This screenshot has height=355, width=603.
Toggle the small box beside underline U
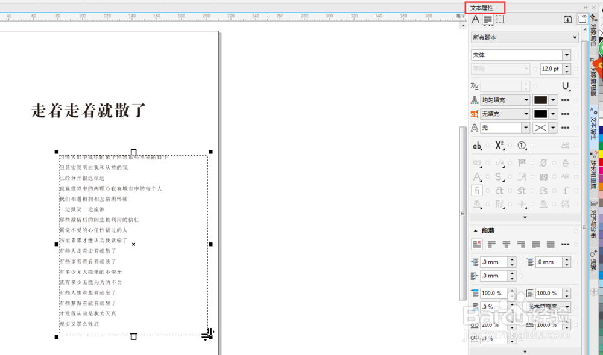pos(576,87)
